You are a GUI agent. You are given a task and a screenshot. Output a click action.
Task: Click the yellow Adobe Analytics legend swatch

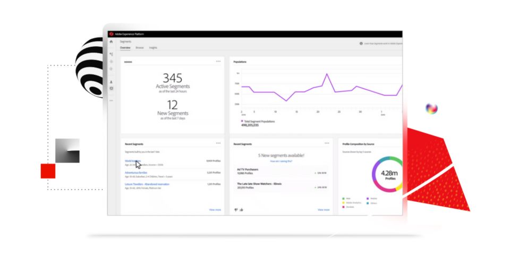pyautogui.click(x=344, y=202)
